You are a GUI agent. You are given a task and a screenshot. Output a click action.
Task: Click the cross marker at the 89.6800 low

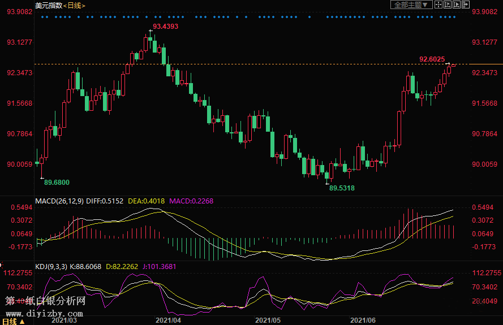[41, 178]
